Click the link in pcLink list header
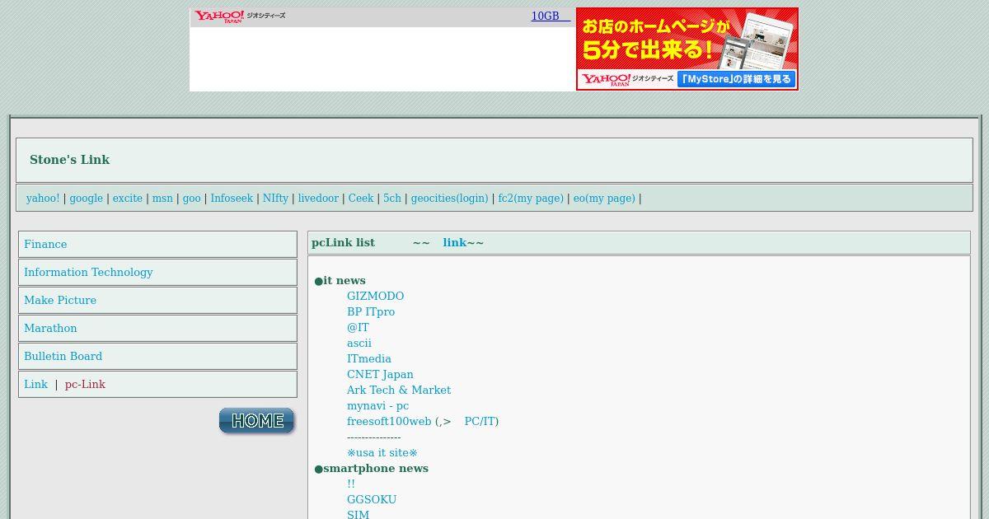This screenshot has height=519, width=989. pyautogui.click(x=455, y=243)
